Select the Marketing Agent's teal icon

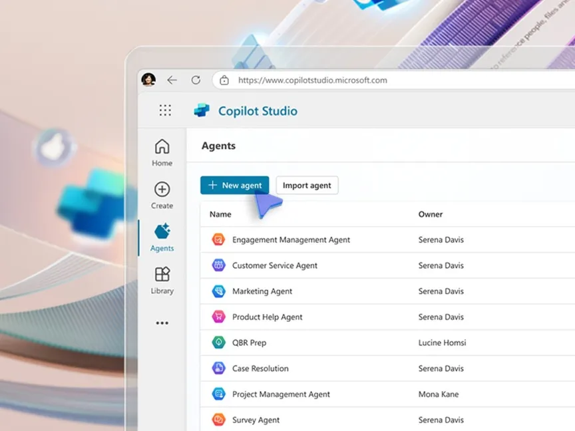(x=218, y=291)
